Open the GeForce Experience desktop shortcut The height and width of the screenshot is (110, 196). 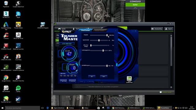point(6,68)
